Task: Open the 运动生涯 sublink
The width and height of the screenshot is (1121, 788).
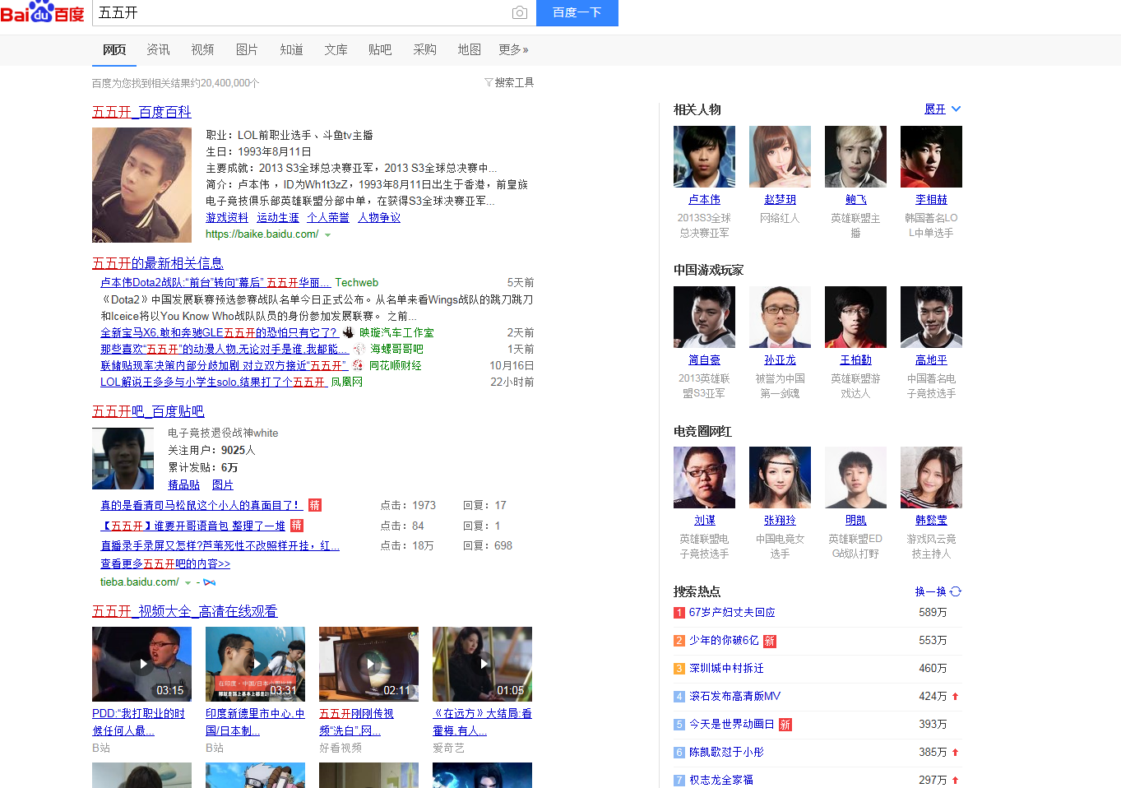Action: point(278,217)
